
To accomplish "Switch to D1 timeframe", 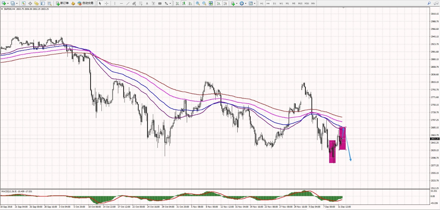I will 274,3.
